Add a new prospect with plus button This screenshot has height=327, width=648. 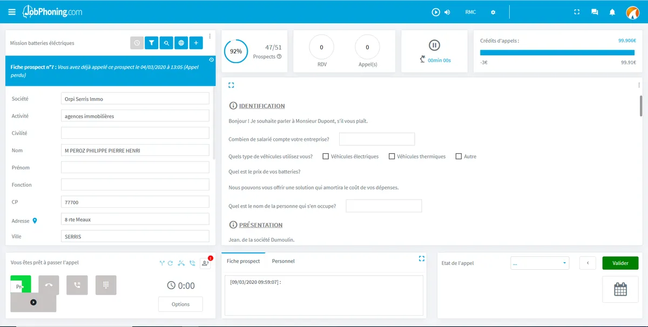(x=196, y=43)
